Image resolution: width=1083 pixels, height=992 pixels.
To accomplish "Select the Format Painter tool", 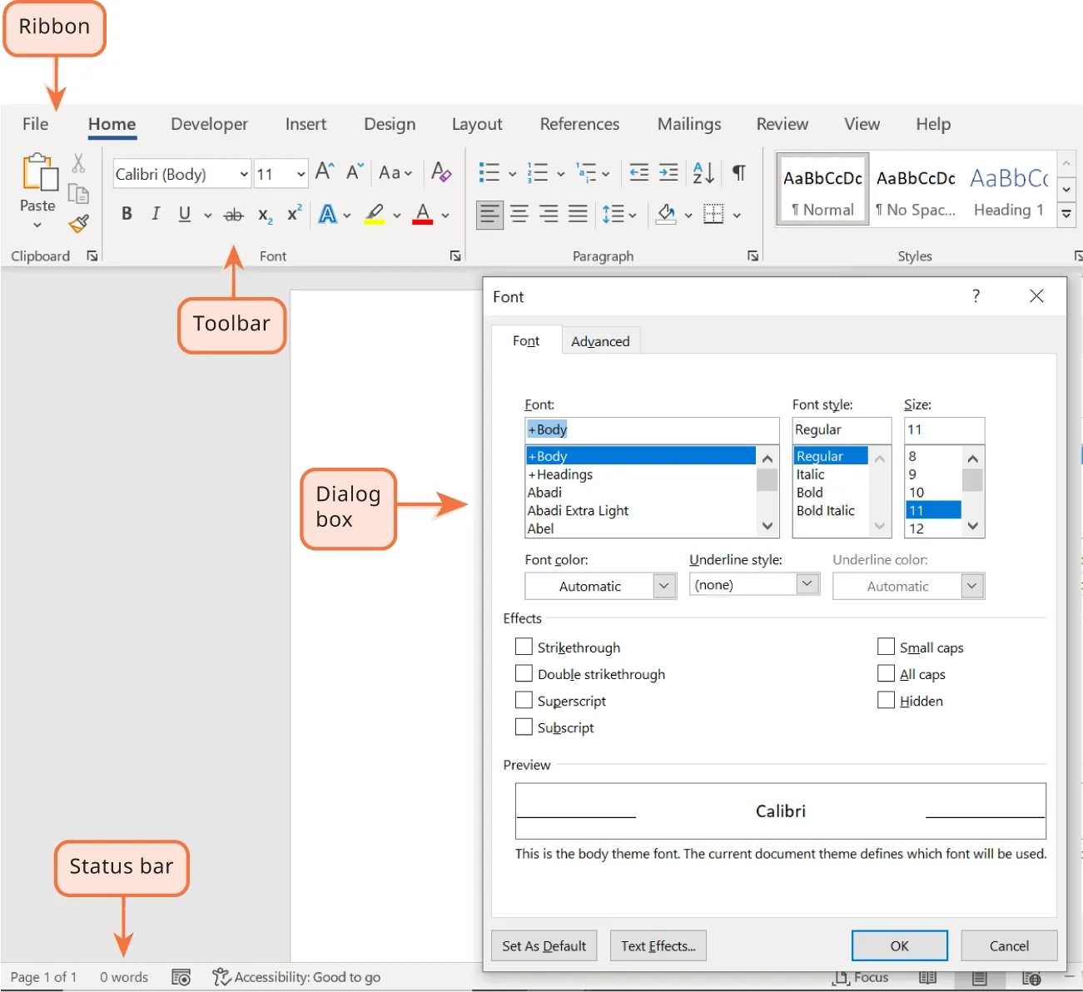I will tap(79, 224).
